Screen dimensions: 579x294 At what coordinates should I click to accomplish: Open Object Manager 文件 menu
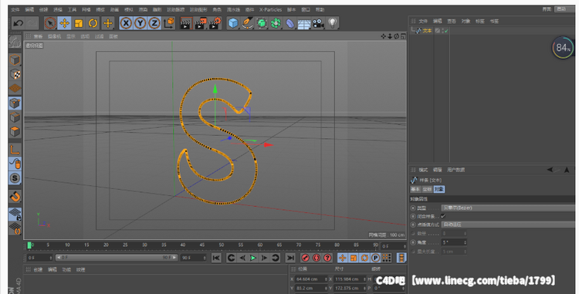(423, 22)
